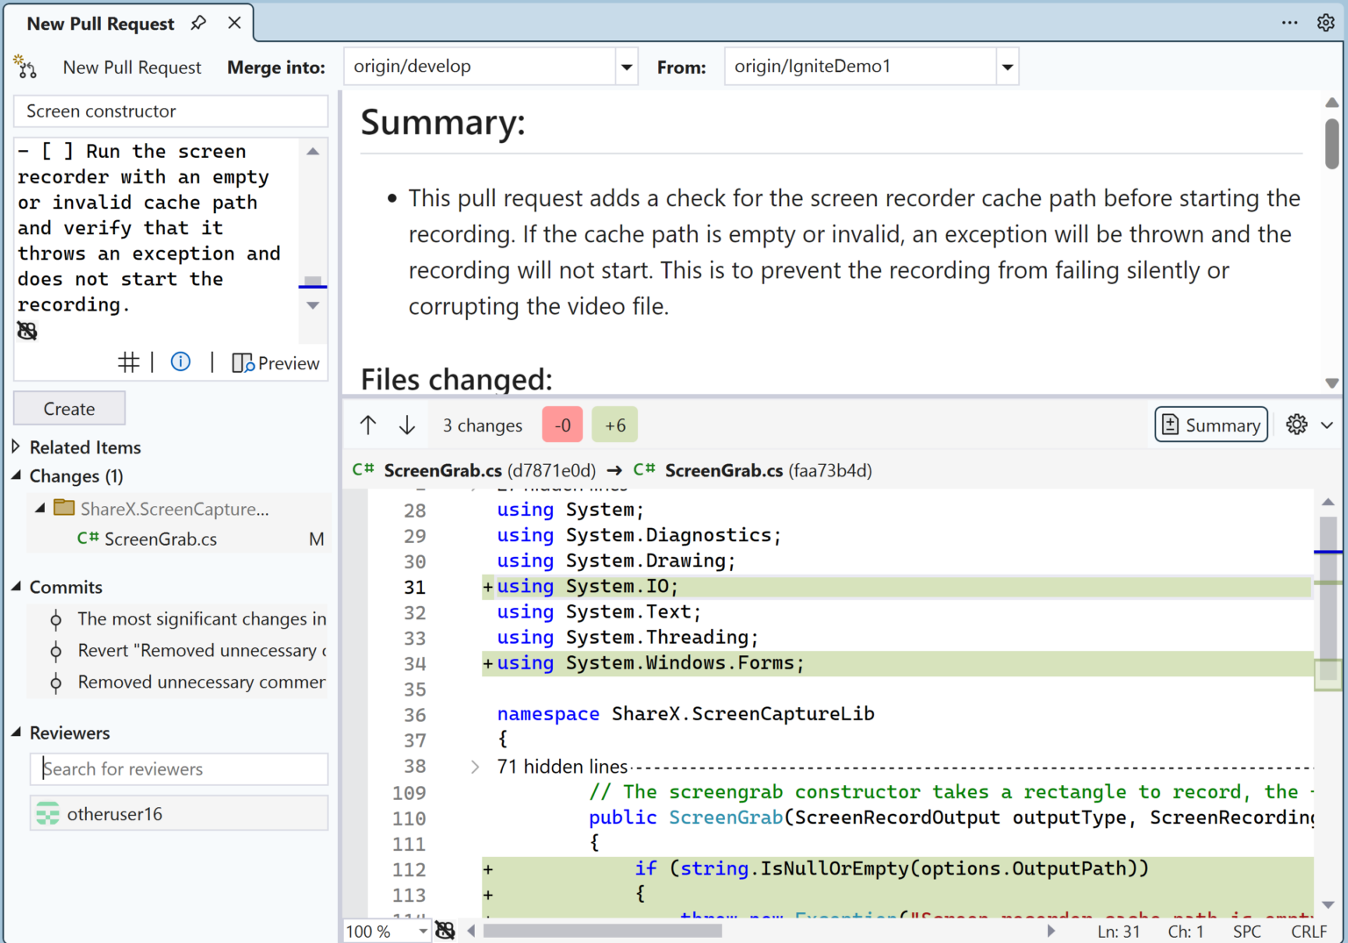Insert a work item reference with the # icon
Image resolution: width=1348 pixels, height=943 pixels.
129,361
